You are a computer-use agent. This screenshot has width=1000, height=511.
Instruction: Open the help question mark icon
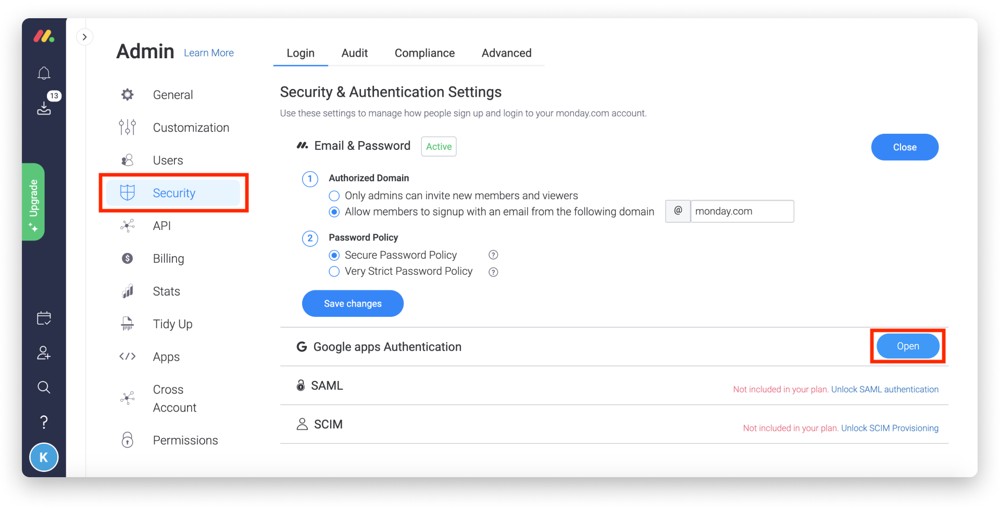[x=44, y=421]
